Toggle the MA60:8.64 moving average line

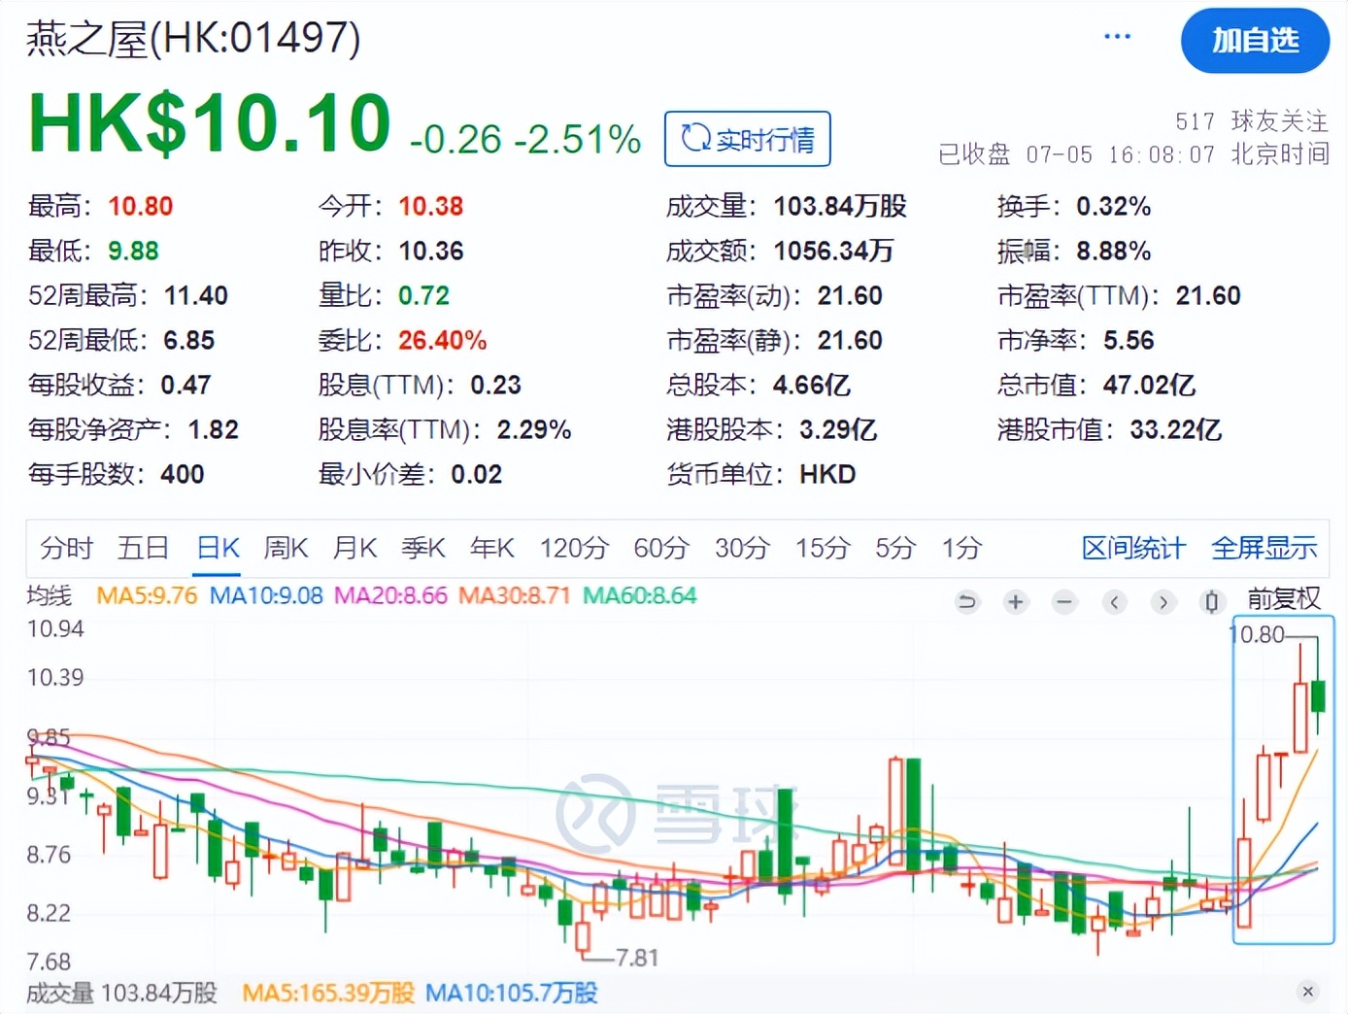pos(639,595)
